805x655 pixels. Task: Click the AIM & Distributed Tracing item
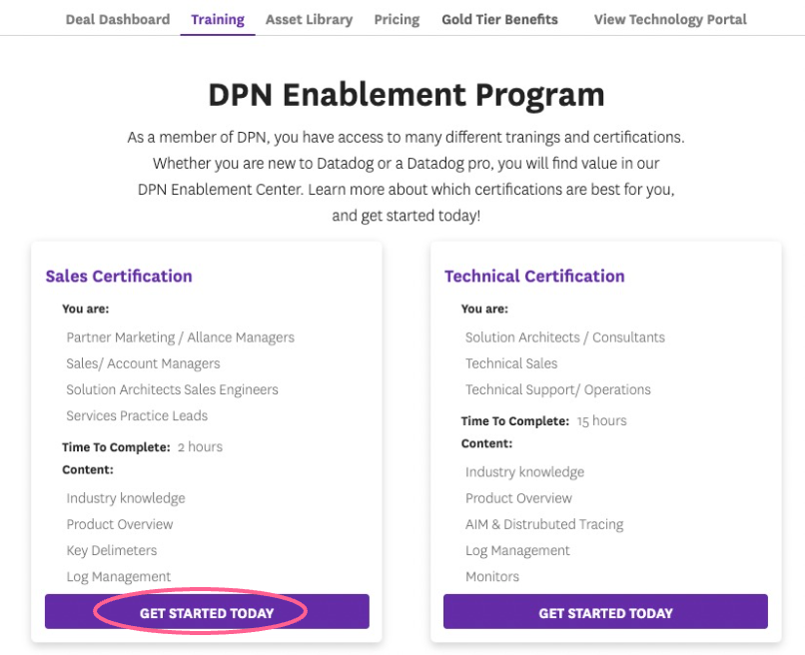point(543,524)
